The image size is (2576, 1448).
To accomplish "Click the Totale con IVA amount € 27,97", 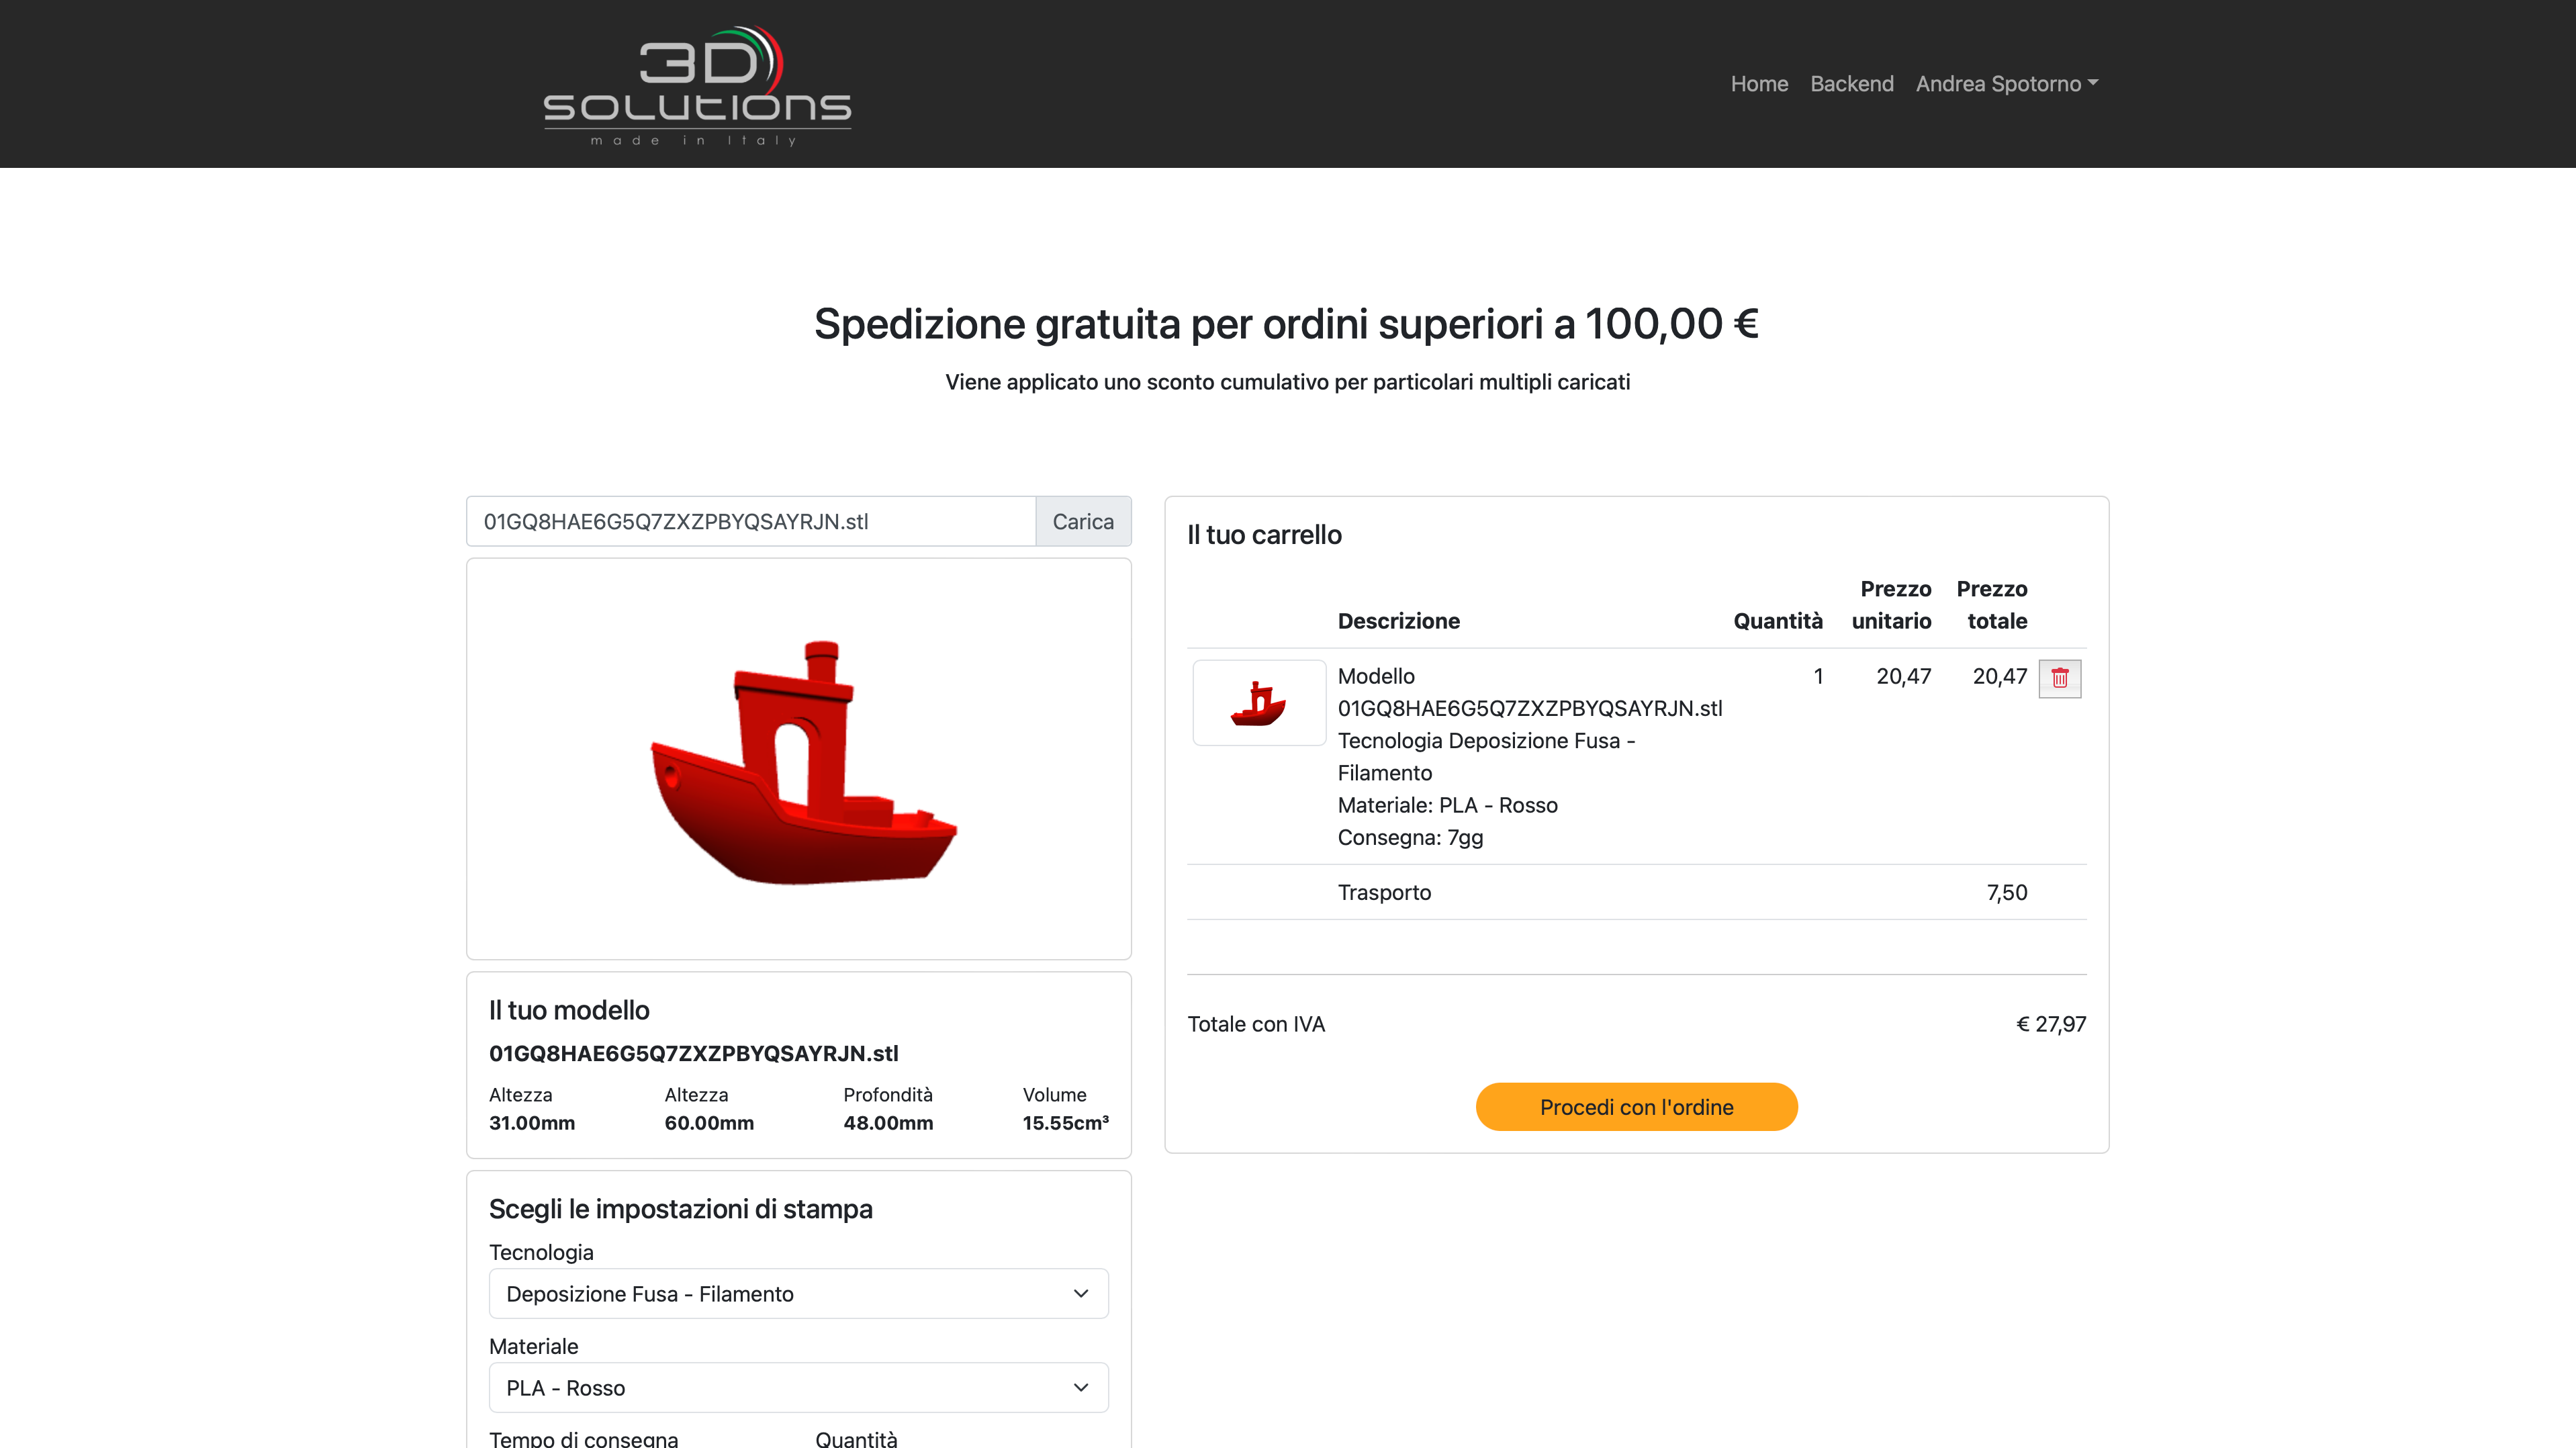I will (2050, 1024).
